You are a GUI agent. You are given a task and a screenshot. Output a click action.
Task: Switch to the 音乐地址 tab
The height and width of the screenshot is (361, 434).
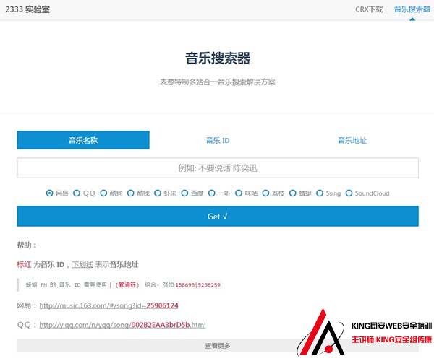point(352,140)
